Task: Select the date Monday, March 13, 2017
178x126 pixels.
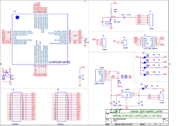Action: click(x=123, y=124)
